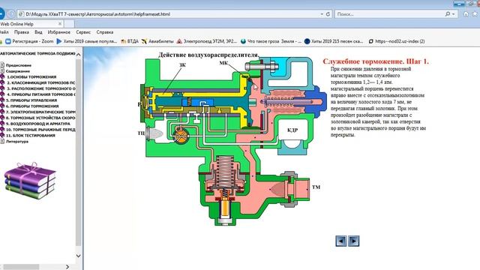The image size is (480, 270).
Task: Click the airplane icon of Авиабилеты bookmark
Action: 144,41
